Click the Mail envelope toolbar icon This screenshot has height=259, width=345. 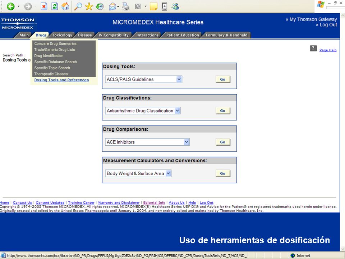pyautogui.click(x=112, y=6)
